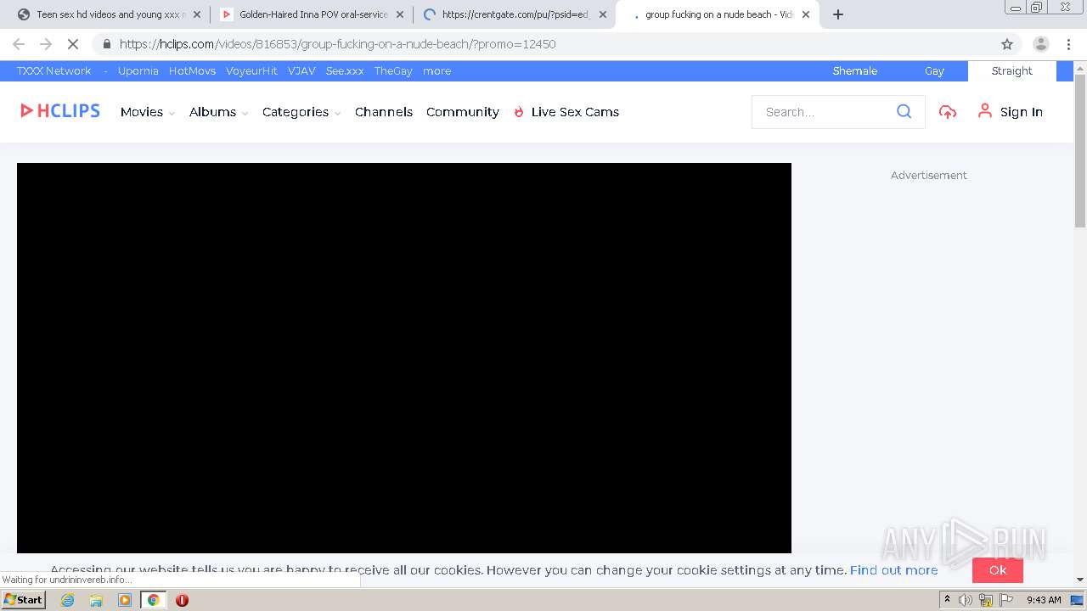Click the search magnifier icon
Viewport: 1087px width, 611px height.
(904, 111)
